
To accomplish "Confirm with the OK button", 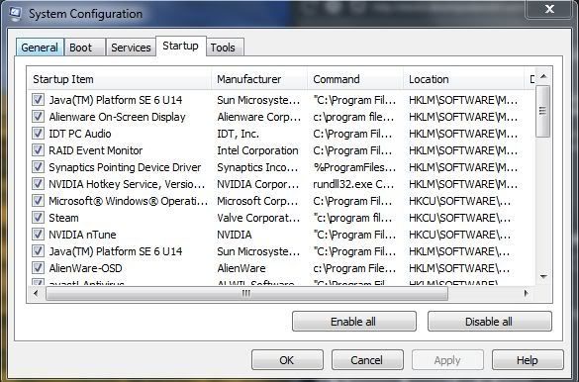I will (x=287, y=360).
